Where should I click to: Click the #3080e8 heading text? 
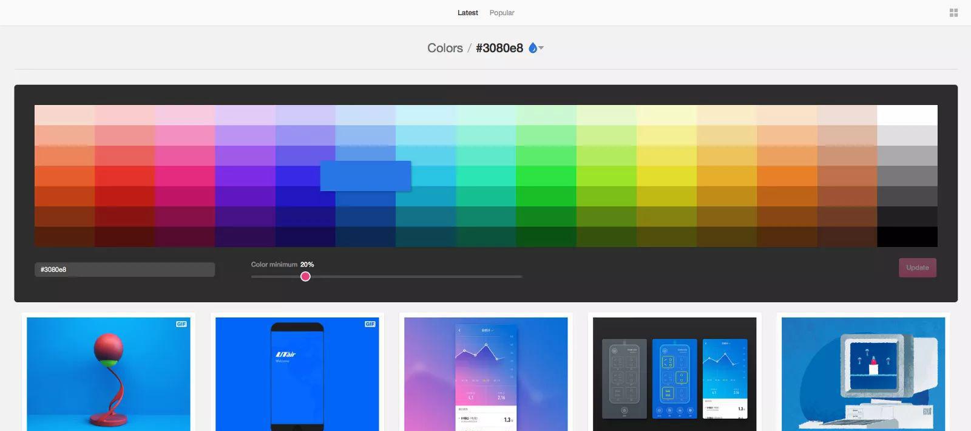pos(499,48)
